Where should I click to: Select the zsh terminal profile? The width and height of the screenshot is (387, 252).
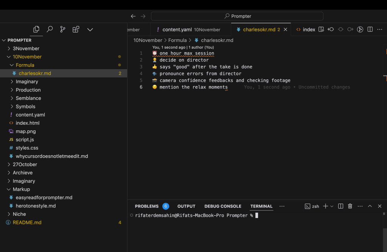coord(312,206)
